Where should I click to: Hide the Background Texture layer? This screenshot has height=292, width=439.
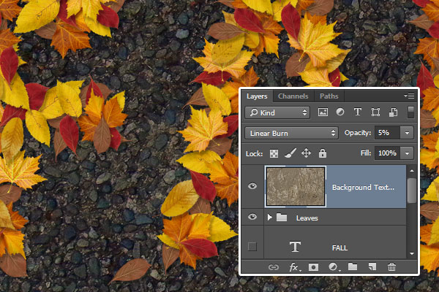[x=252, y=187]
